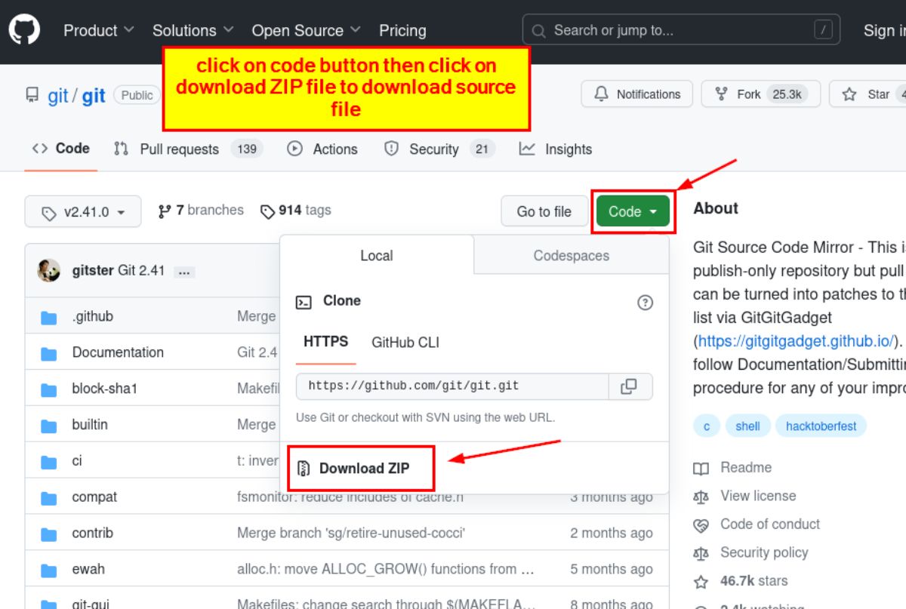Open the v2.41.0 tag switcher dropdown
Viewport: 906px width, 609px height.
(83, 212)
